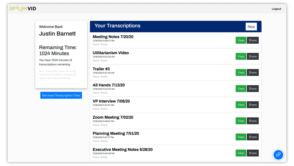Viewport: 294px width, 166px height.
Task: Share the Zoom Meeting 7/02/20 transcription
Action: (x=253, y=121)
